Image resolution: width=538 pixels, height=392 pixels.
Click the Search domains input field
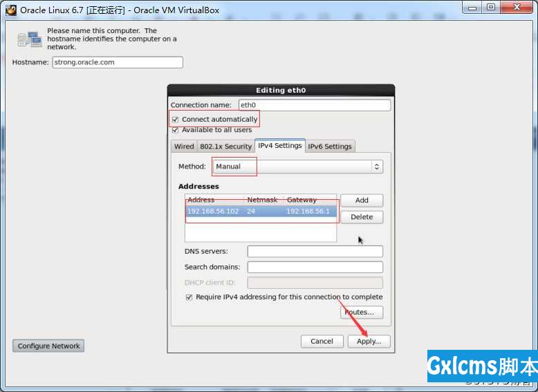click(315, 267)
